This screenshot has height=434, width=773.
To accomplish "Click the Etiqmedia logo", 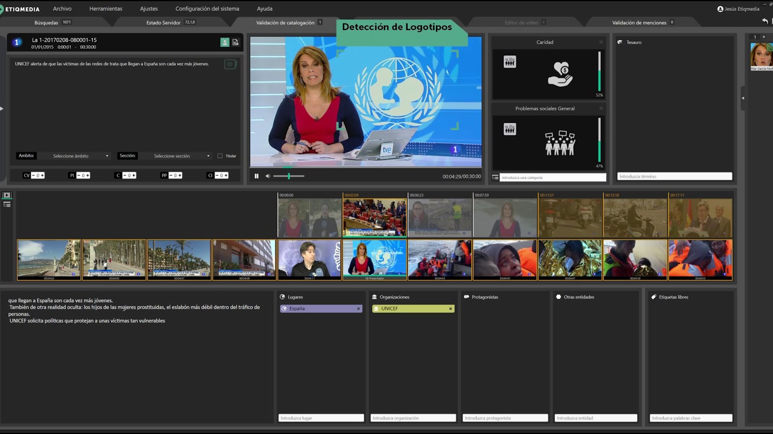I will 20,8.
